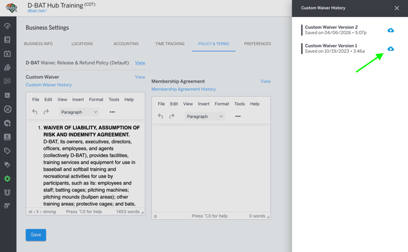This screenshot has height=252, width=408.
Task: Click redo in Custom Waiver editor
Action: 46,112
